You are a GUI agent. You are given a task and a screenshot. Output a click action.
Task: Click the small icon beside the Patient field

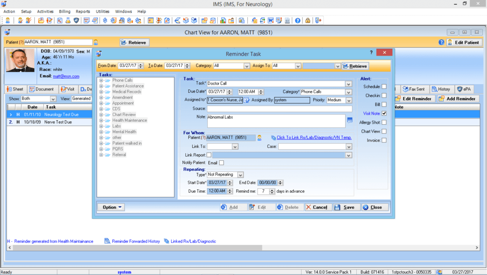coord(97,42)
